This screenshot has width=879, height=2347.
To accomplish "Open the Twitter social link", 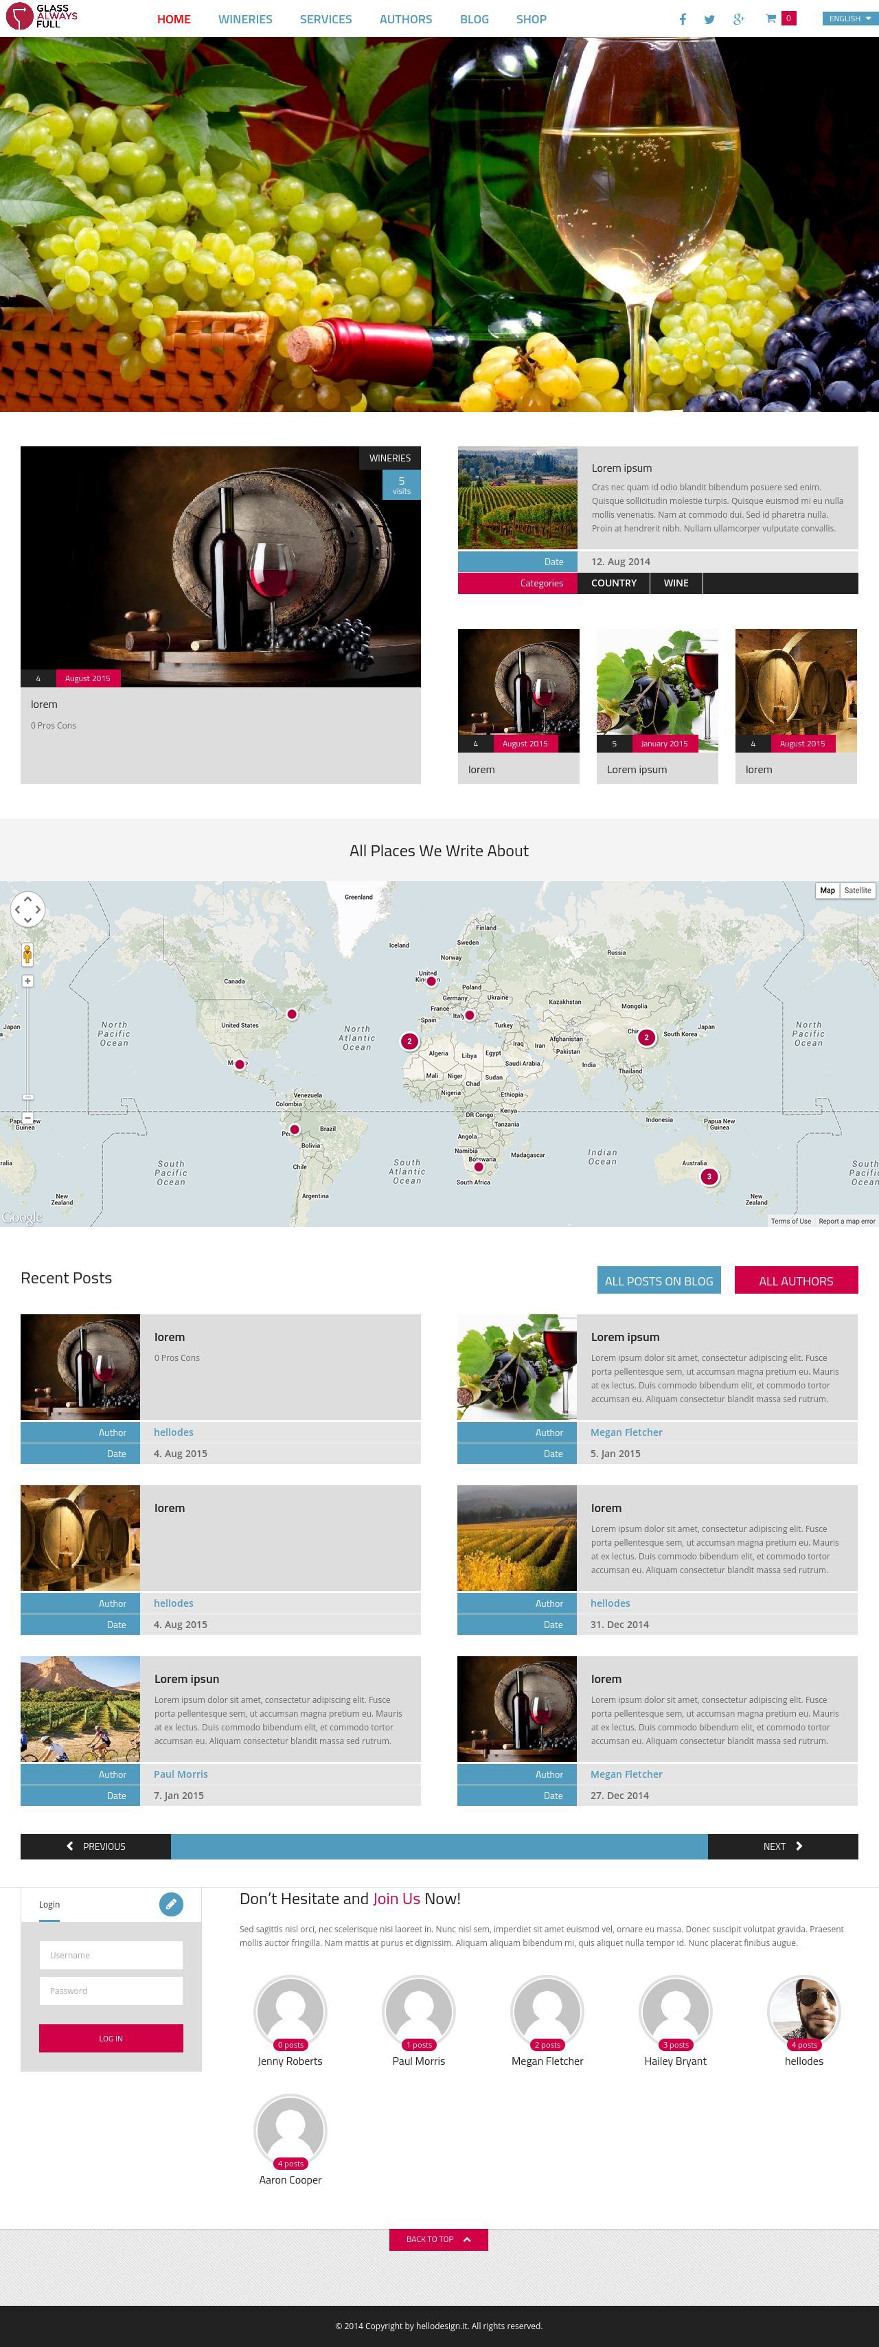I will point(709,19).
